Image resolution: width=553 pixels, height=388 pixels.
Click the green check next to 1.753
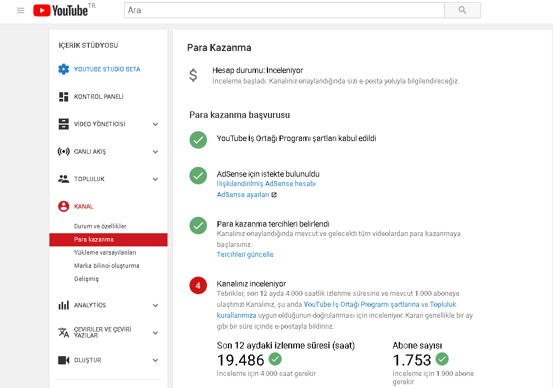point(442,359)
